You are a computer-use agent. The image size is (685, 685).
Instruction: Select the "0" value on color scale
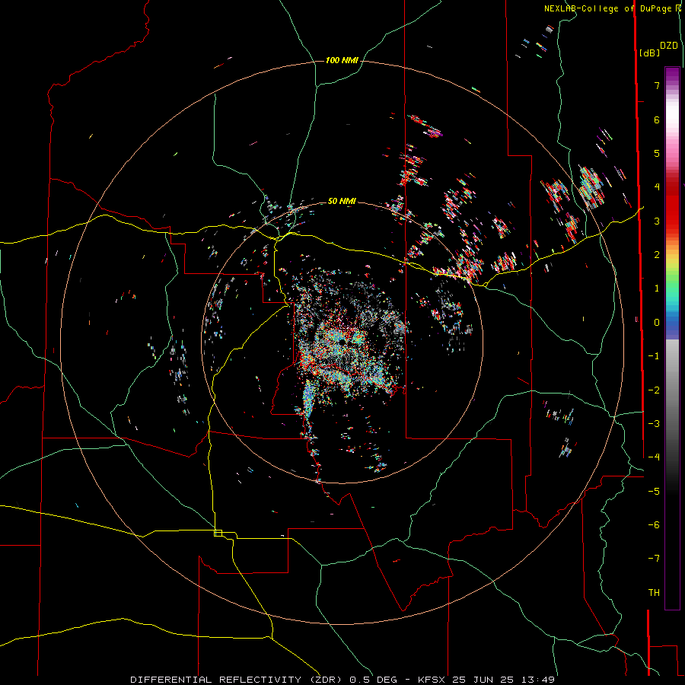click(x=657, y=323)
